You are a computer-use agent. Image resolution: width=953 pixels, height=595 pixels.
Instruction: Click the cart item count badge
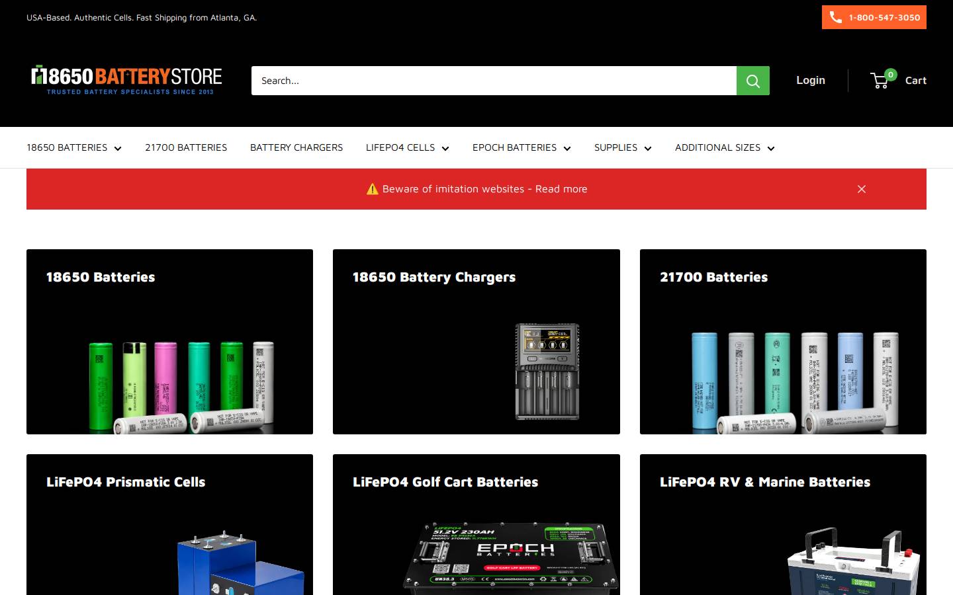[x=891, y=75]
